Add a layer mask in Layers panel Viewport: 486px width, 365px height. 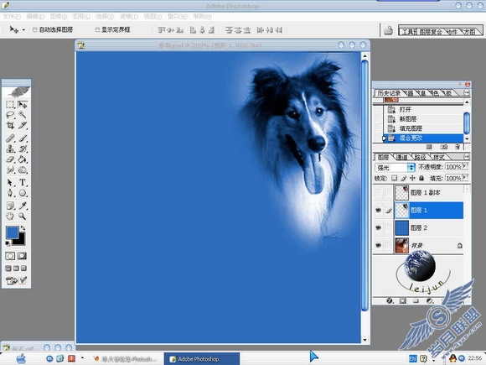(402, 300)
